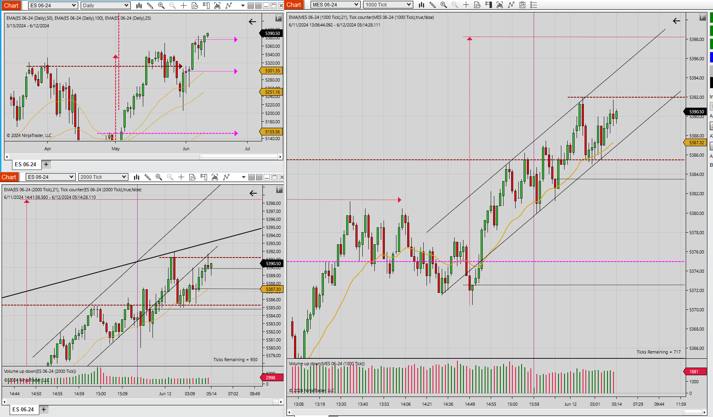Open properties list icon in MES chart
Viewport: 713px width, 417px height.
coord(534,5)
